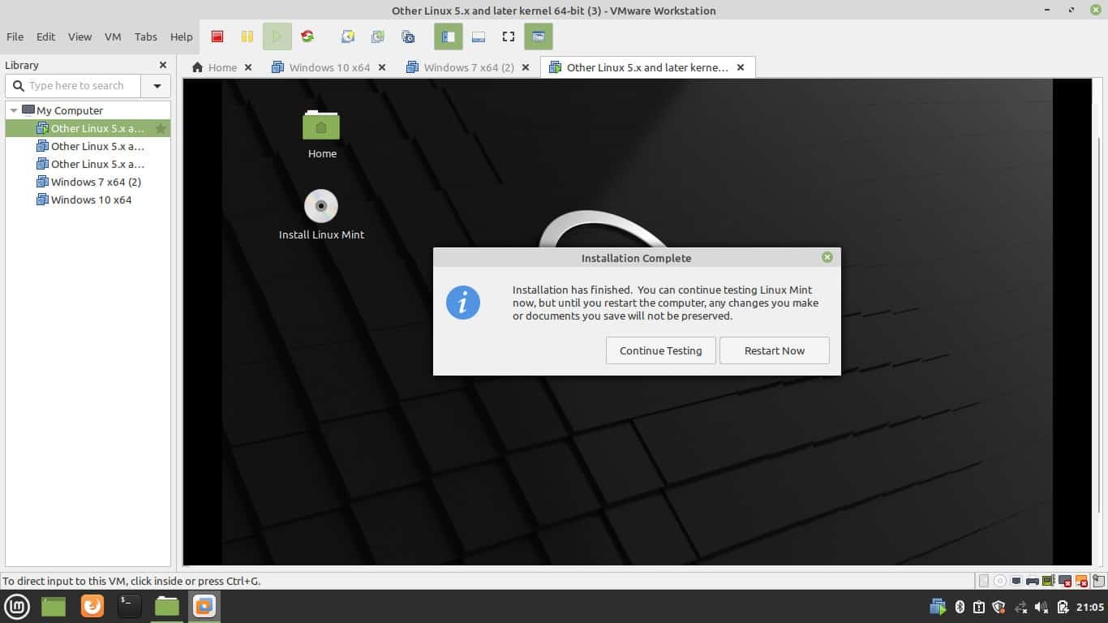Open the VM menu
This screenshot has height=623, width=1108.
[113, 37]
